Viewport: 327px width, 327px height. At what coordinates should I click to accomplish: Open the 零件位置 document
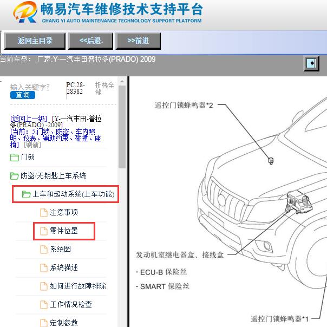pyautogui.click(x=64, y=231)
